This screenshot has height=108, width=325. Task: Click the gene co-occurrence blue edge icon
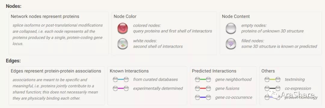click(x=203, y=97)
